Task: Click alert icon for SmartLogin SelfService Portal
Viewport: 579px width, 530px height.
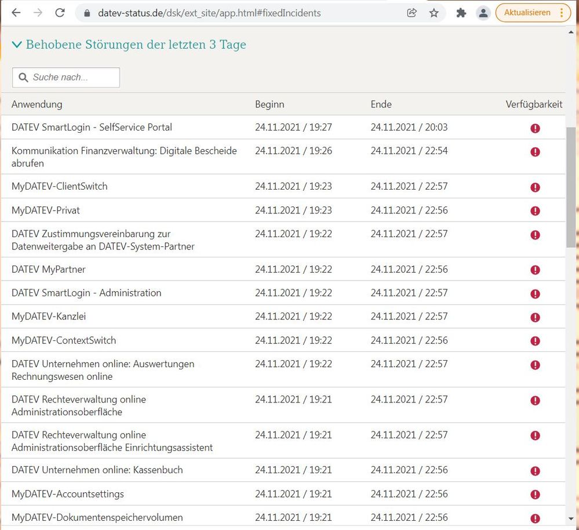Action: click(x=535, y=128)
